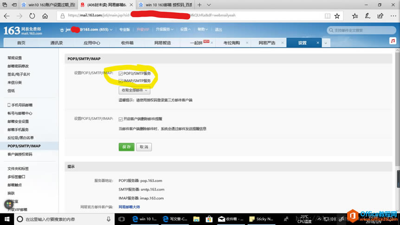Screen dimensions: 400x225
Task: Open Task View on the taskbar
Action: 122,219
